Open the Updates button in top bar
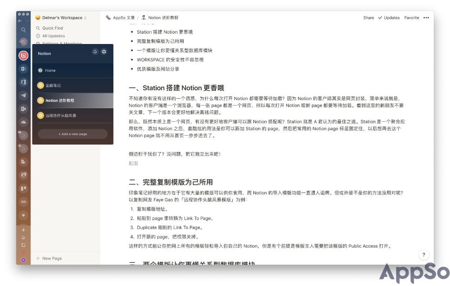The height and width of the screenshot is (286, 450). 389,18
